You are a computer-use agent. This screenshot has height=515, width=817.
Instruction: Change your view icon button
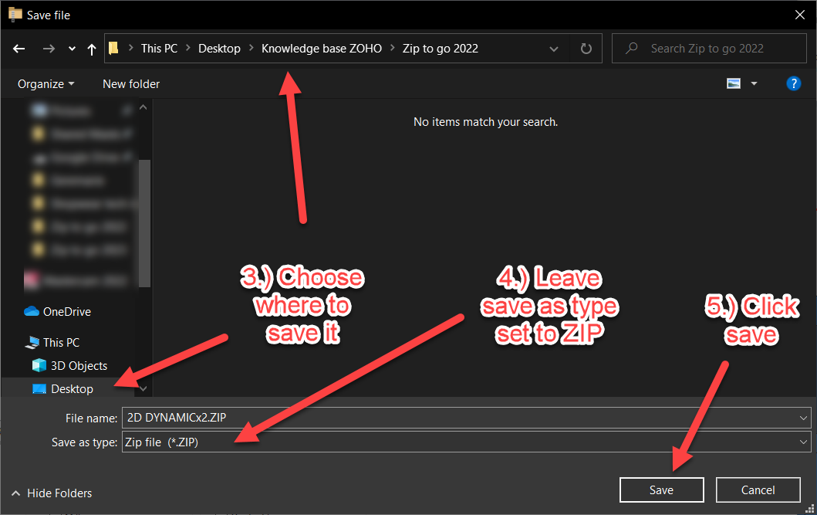pos(734,83)
